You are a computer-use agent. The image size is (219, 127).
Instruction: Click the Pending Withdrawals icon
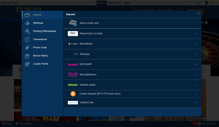27,31
